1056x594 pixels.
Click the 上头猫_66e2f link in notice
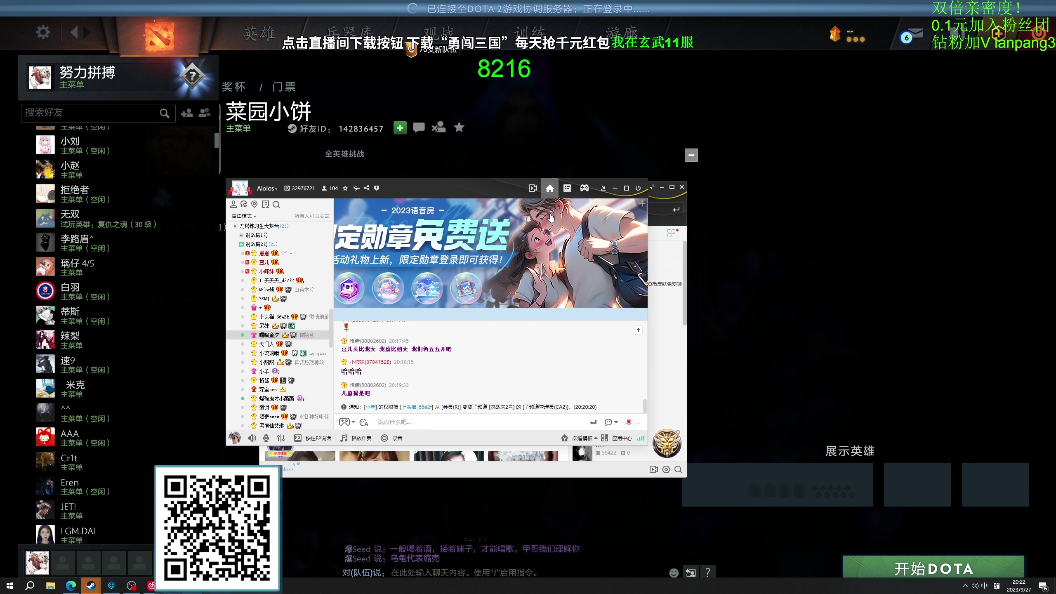click(417, 407)
